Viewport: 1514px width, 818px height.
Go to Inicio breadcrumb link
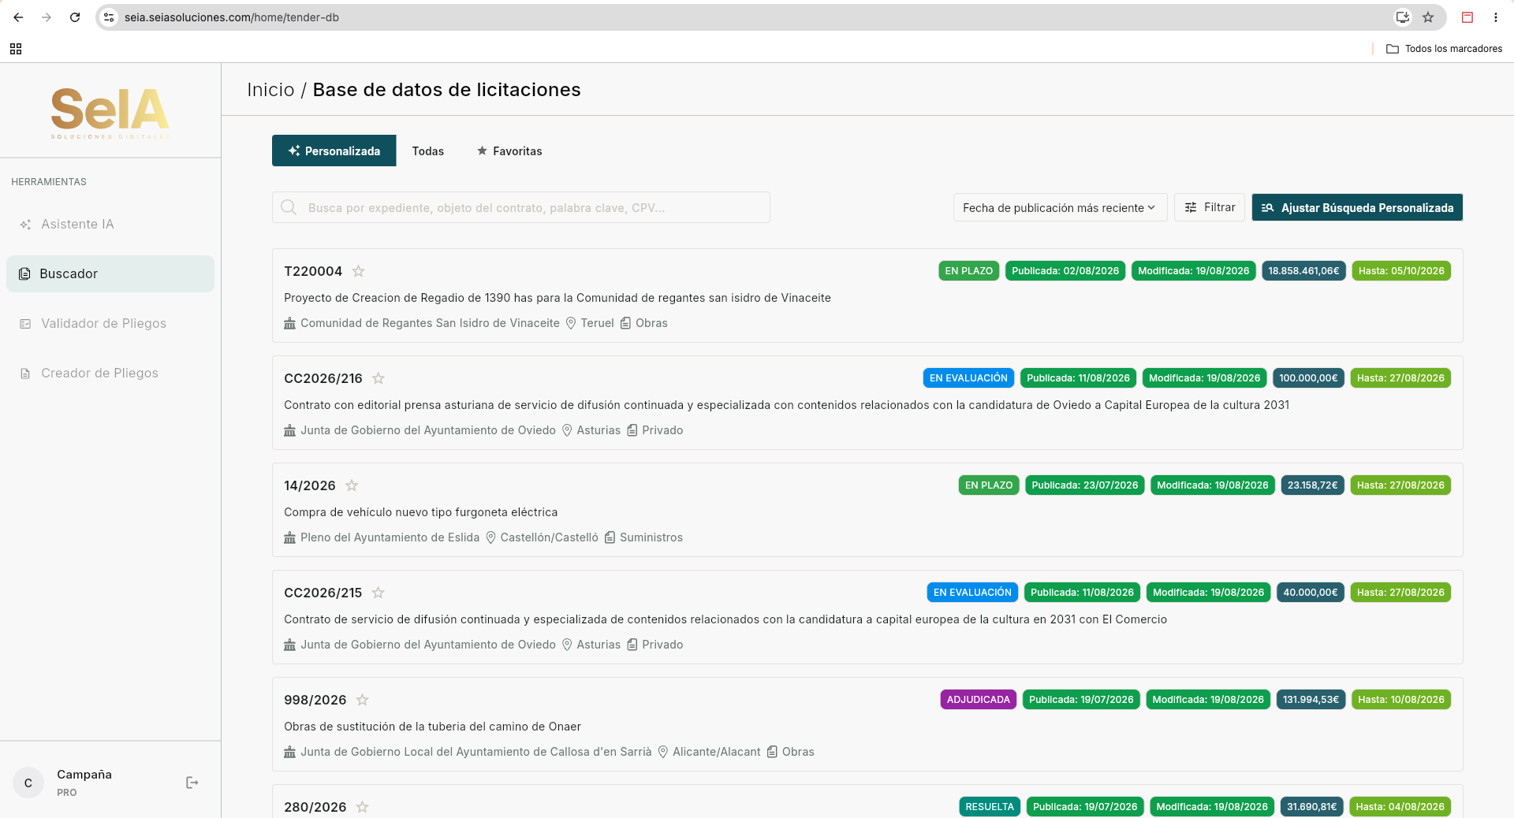pyautogui.click(x=270, y=90)
